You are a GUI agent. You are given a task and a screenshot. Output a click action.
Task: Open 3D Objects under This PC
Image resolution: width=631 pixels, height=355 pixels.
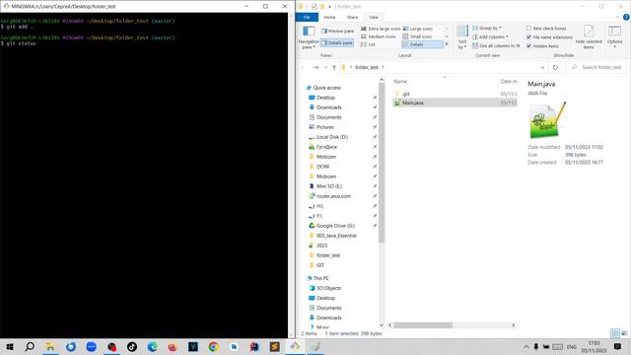click(x=328, y=288)
